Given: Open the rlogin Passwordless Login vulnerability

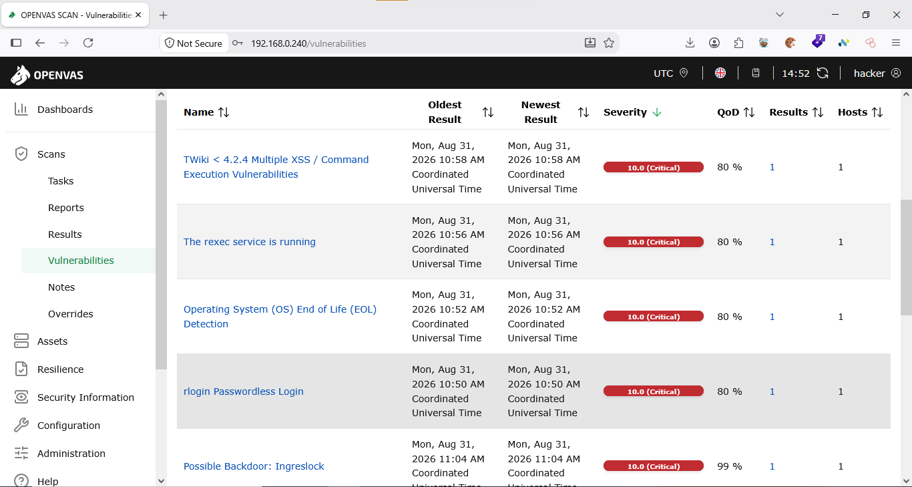Looking at the screenshot, I should 244,391.
